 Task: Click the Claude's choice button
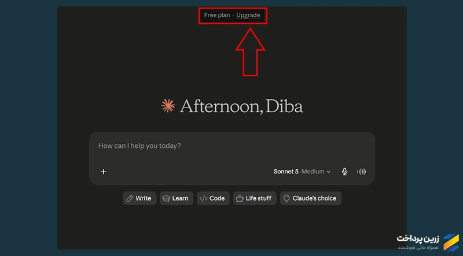[x=310, y=198]
